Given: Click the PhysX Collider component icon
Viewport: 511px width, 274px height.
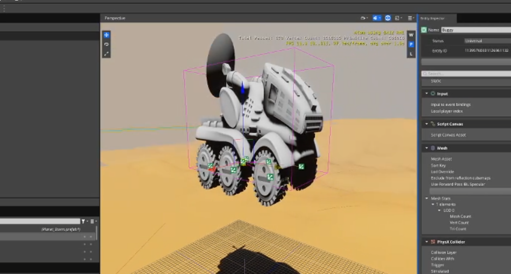Looking at the screenshot, I should pos(433,242).
